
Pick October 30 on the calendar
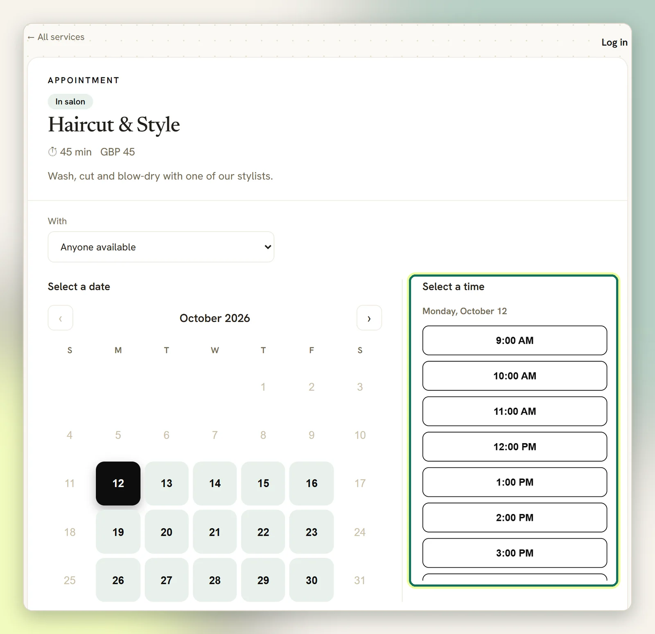[312, 580]
